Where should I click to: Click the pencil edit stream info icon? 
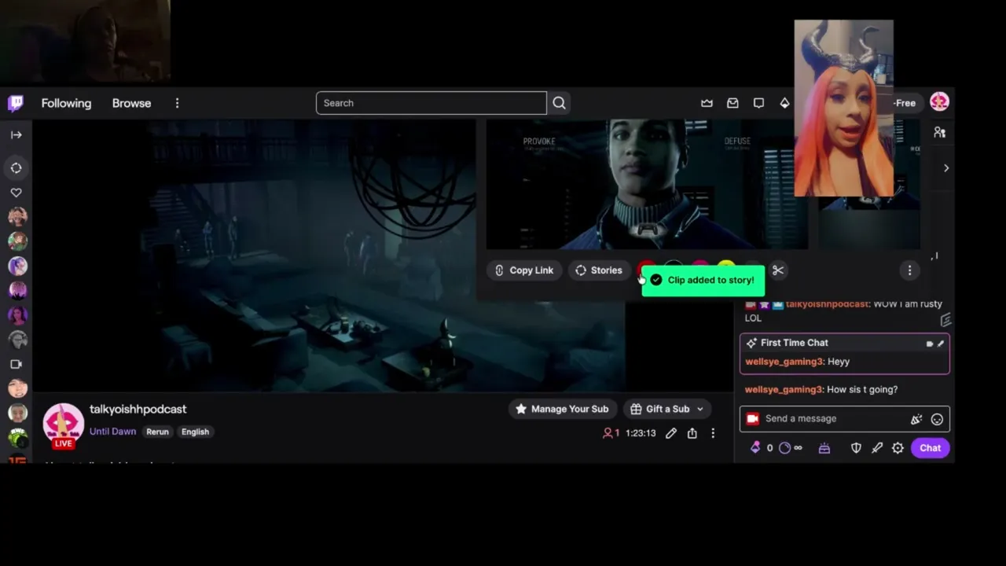click(671, 433)
